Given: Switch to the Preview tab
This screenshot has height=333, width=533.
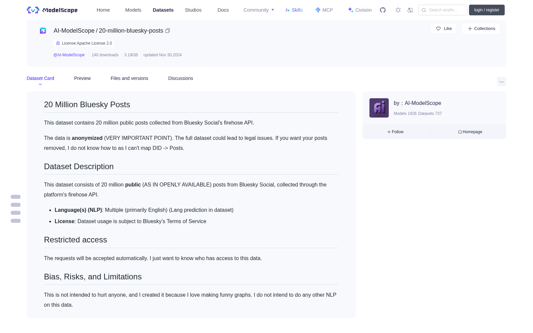Looking at the screenshot, I should [x=82, y=78].
